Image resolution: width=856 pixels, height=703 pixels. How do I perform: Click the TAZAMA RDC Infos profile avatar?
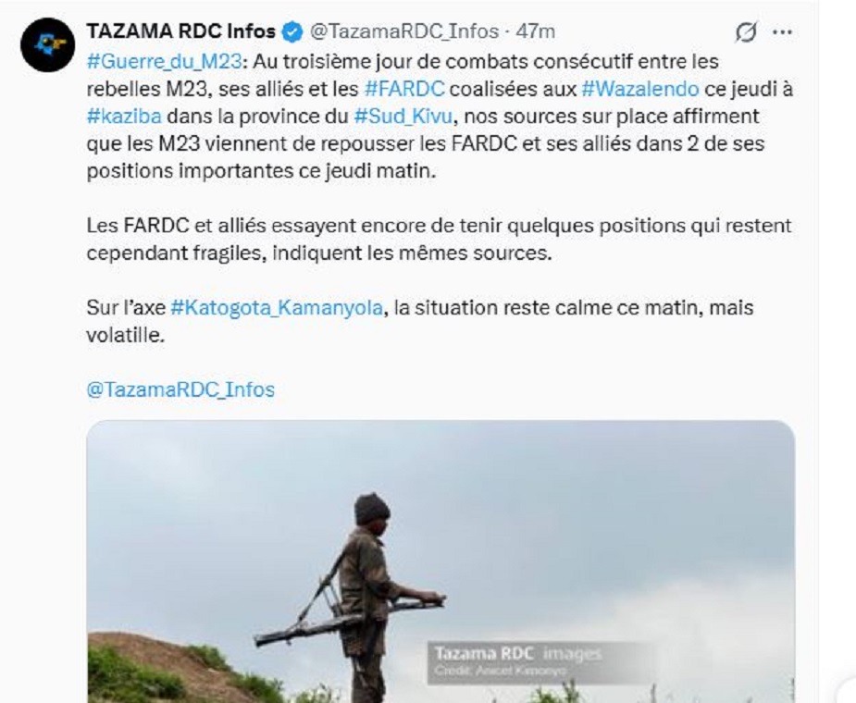[x=47, y=44]
